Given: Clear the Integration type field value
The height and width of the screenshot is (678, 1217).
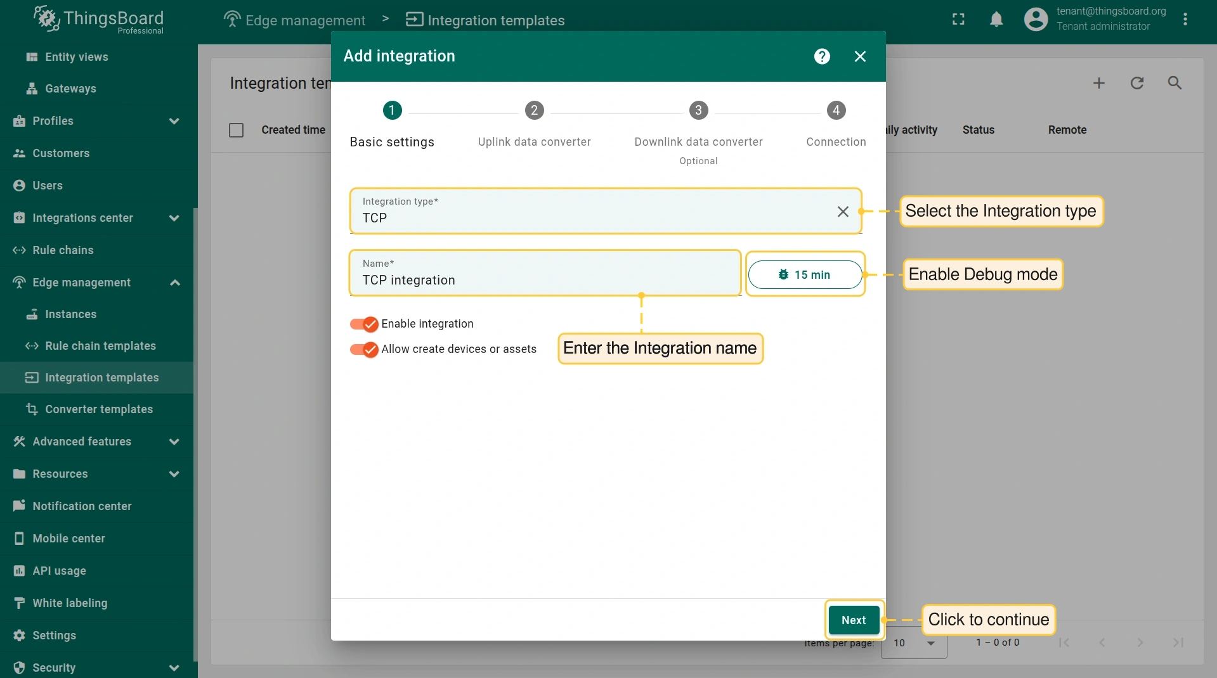Looking at the screenshot, I should click(843, 212).
